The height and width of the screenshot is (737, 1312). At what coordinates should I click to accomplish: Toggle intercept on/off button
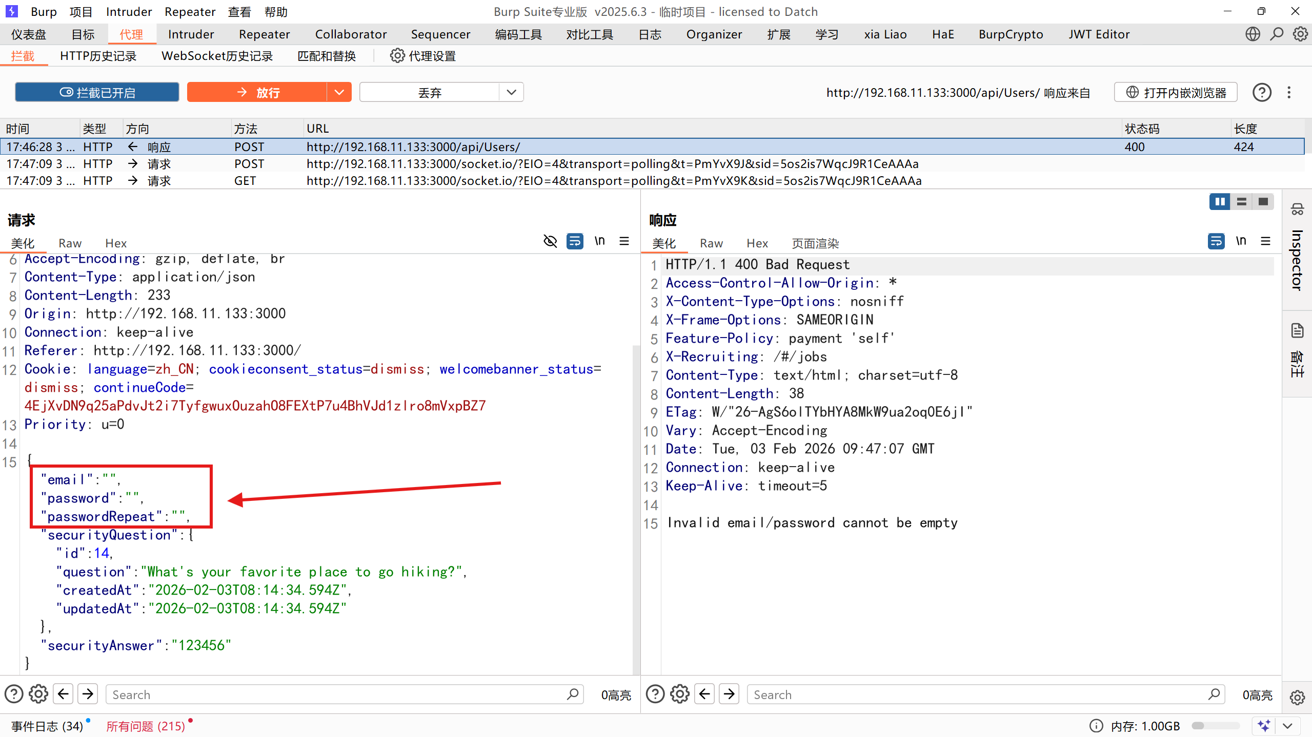[x=97, y=92]
